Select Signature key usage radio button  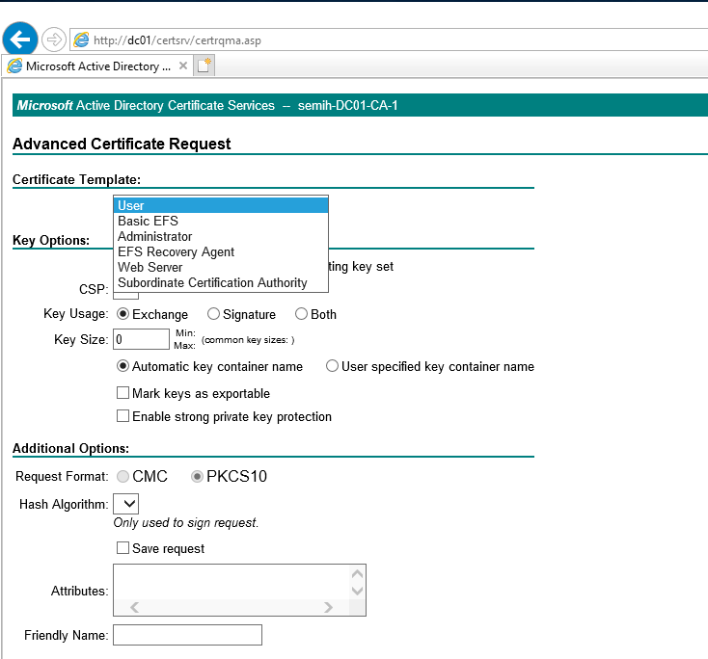214,314
